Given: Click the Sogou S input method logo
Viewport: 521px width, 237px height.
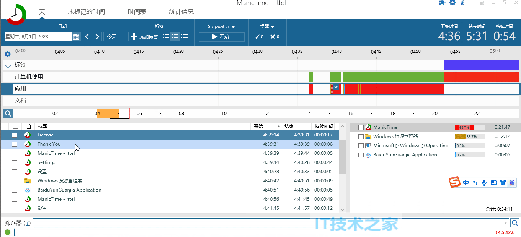Looking at the screenshot, I should click(x=455, y=182).
